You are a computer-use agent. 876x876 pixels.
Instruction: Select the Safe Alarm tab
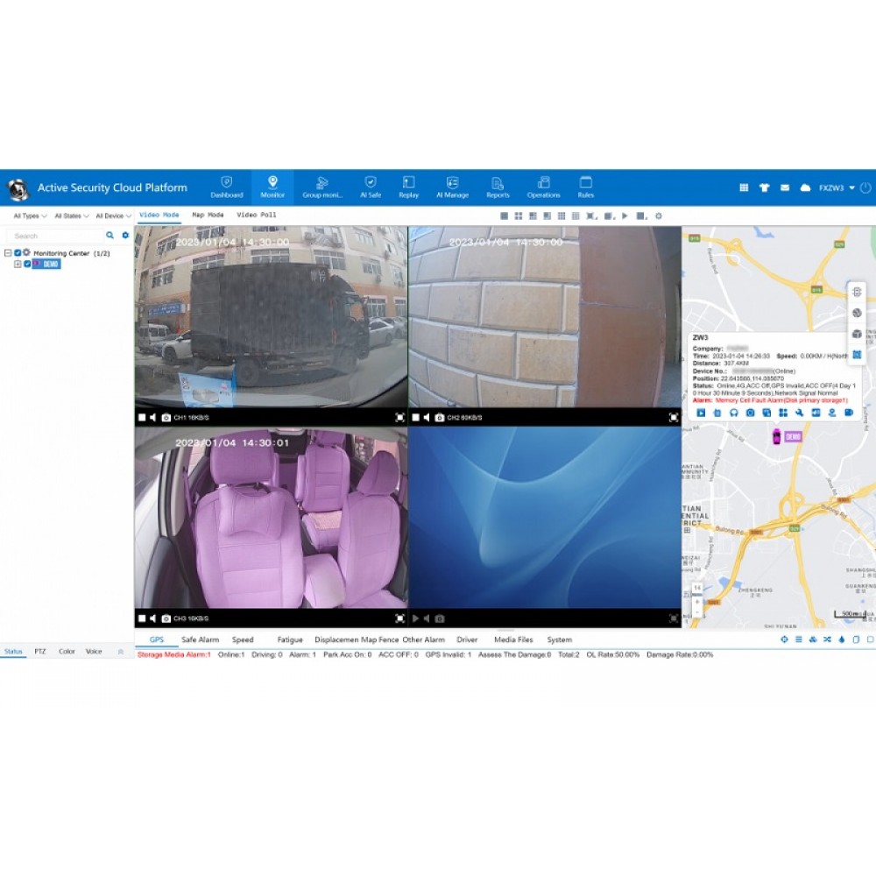coord(200,639)
